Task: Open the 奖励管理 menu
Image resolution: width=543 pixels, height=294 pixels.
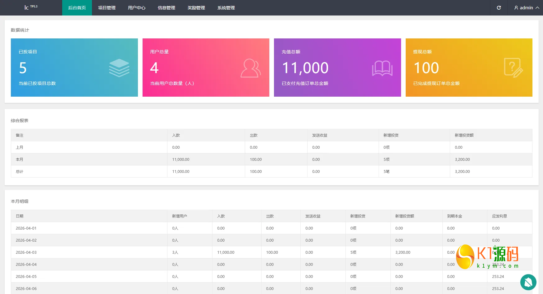Action: [x=196, y=8]
